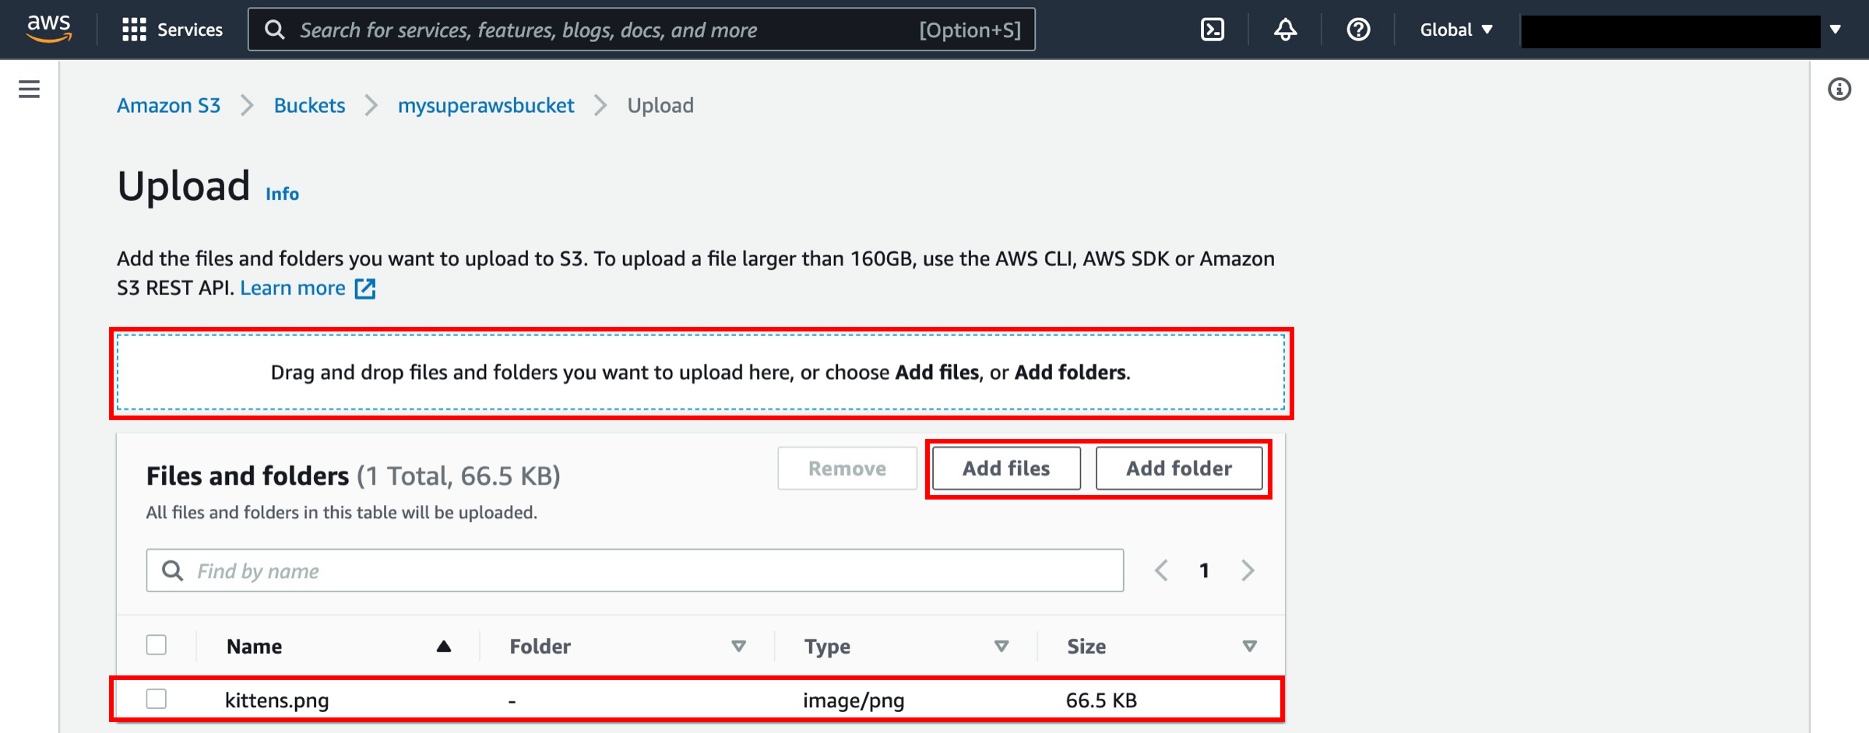Check the select-all checkbox in table header
Screen dimensions: 1869x733
pyautogui.click(x=157, y=645)
